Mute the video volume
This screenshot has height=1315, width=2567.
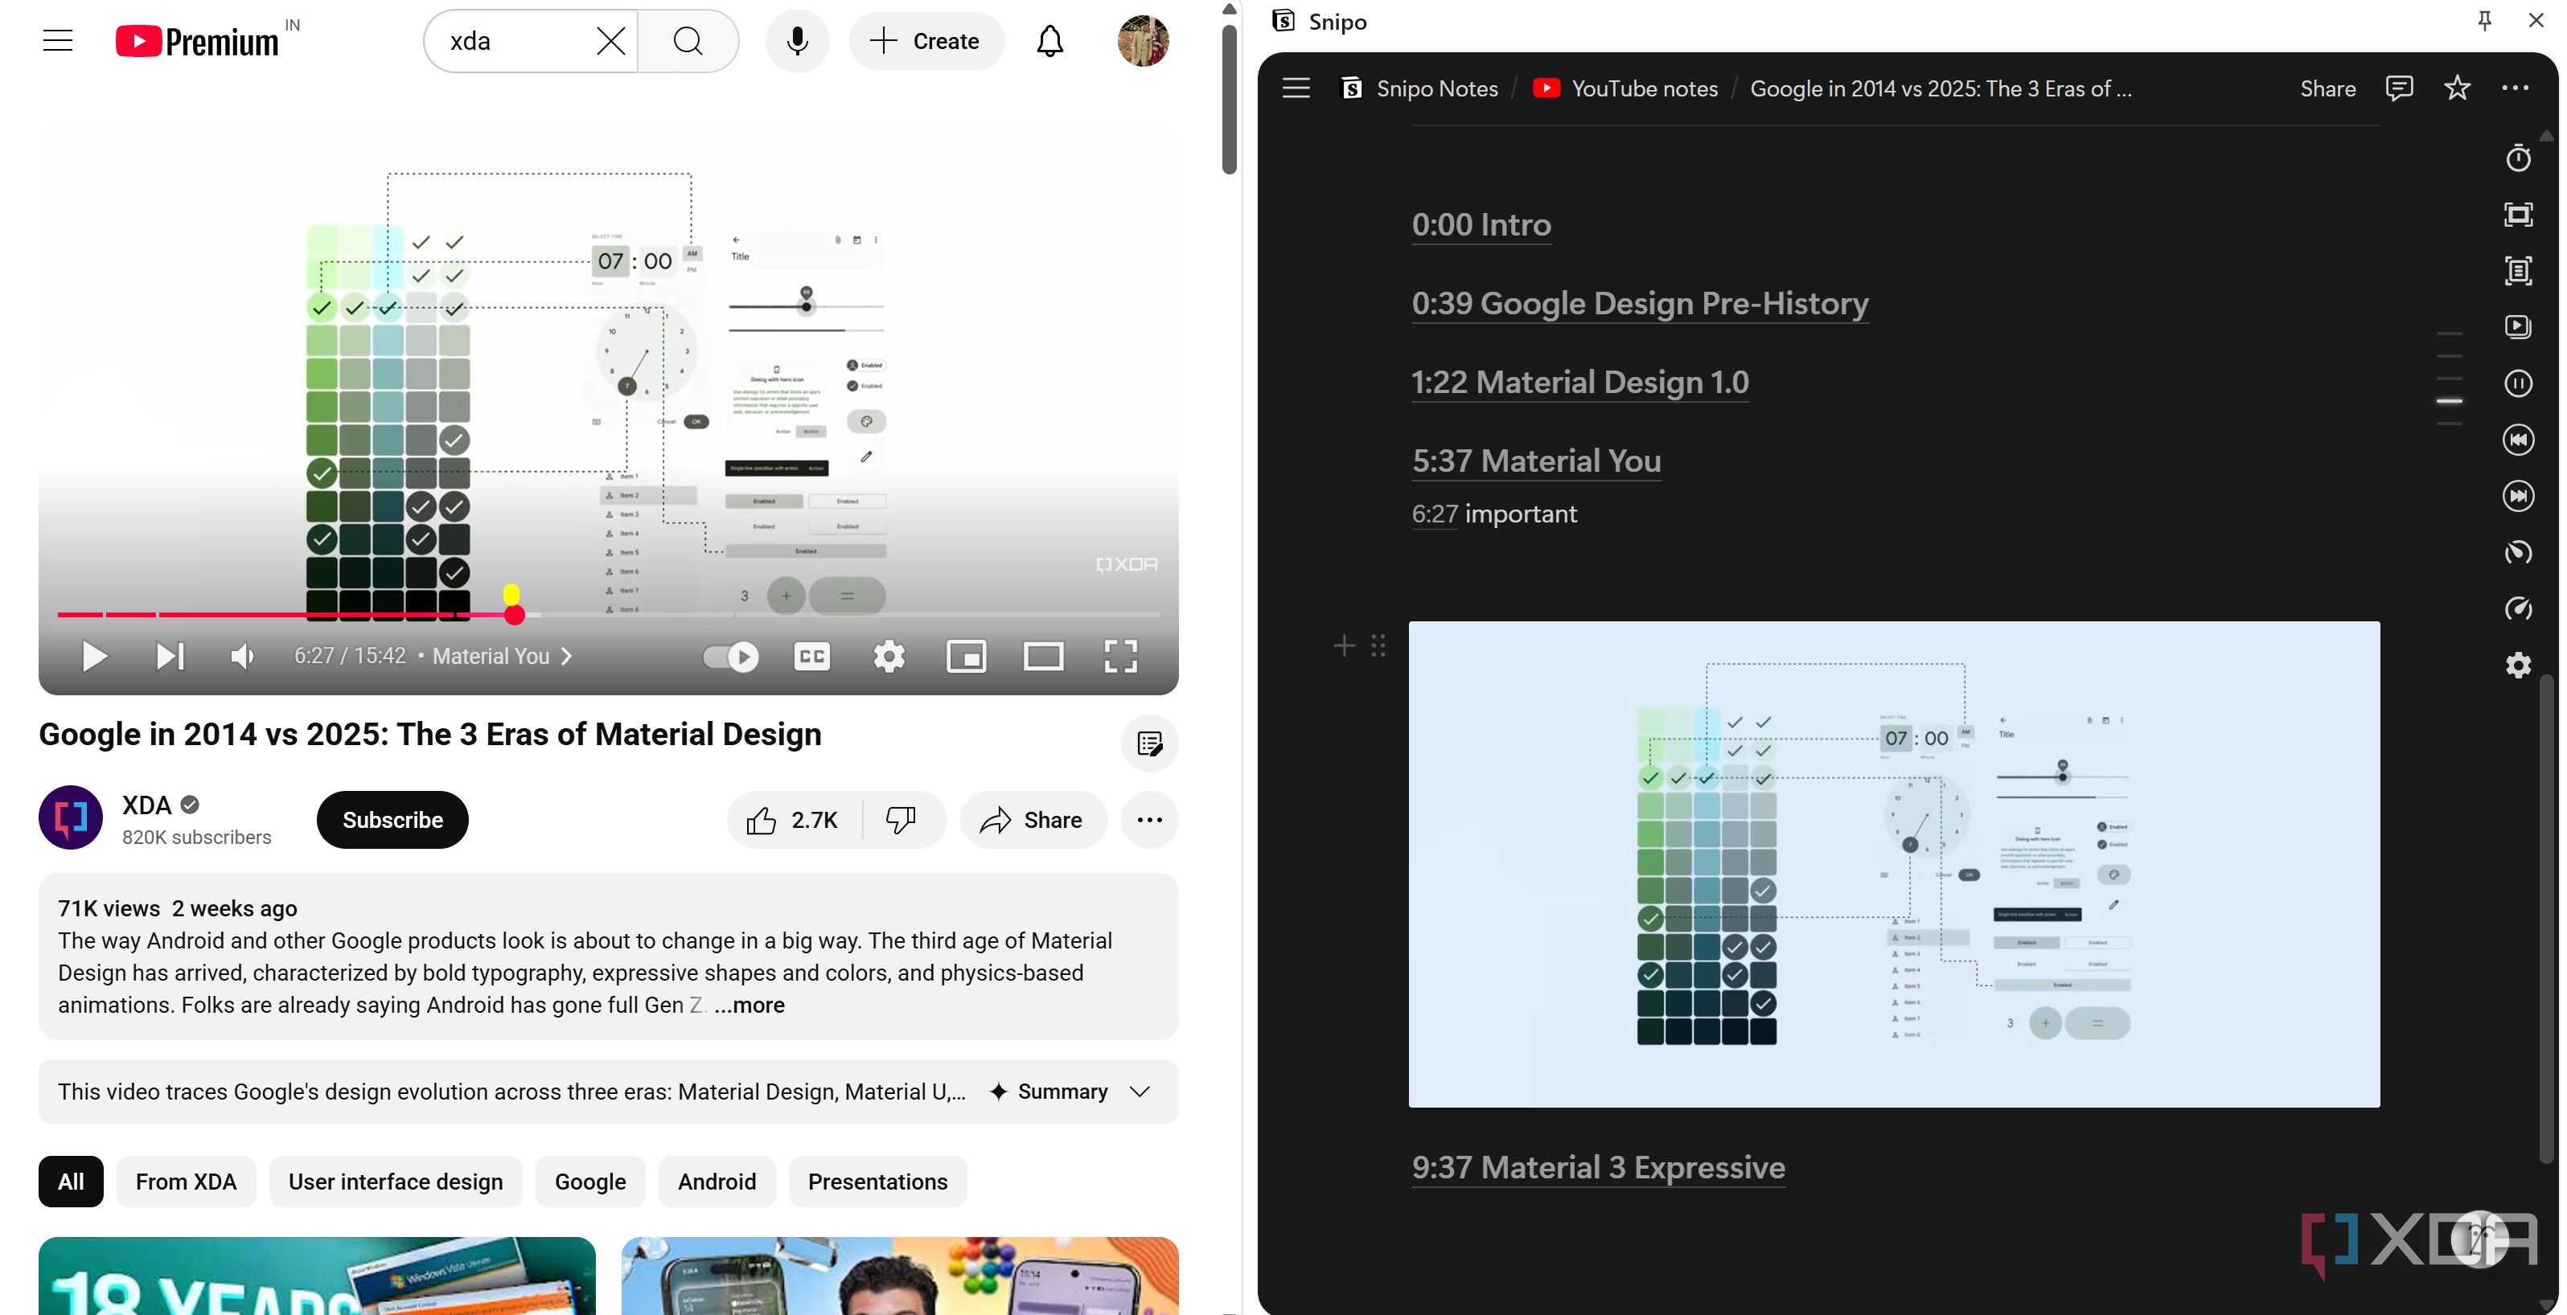(242, 657)
